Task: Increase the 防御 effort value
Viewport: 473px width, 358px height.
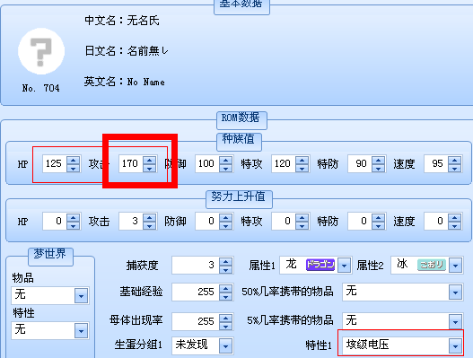Action: [225, 217]
